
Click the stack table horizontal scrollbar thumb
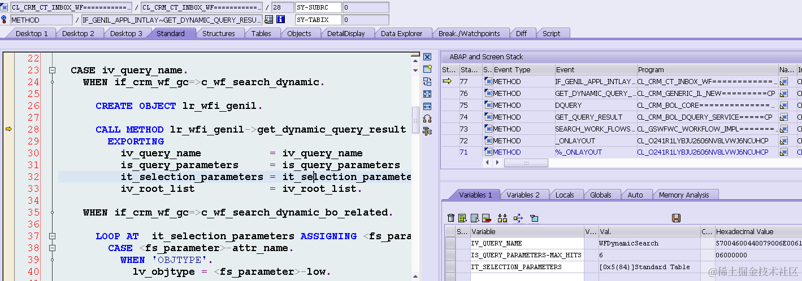point(526,163)
